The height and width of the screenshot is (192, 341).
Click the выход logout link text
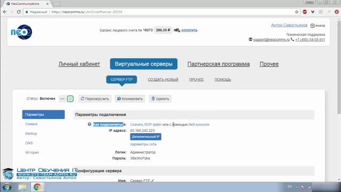pyautogui.click(x=320, y=26)
